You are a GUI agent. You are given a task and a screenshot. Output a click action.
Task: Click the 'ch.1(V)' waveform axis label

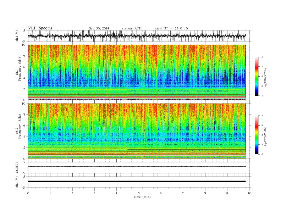click(17, 36)
